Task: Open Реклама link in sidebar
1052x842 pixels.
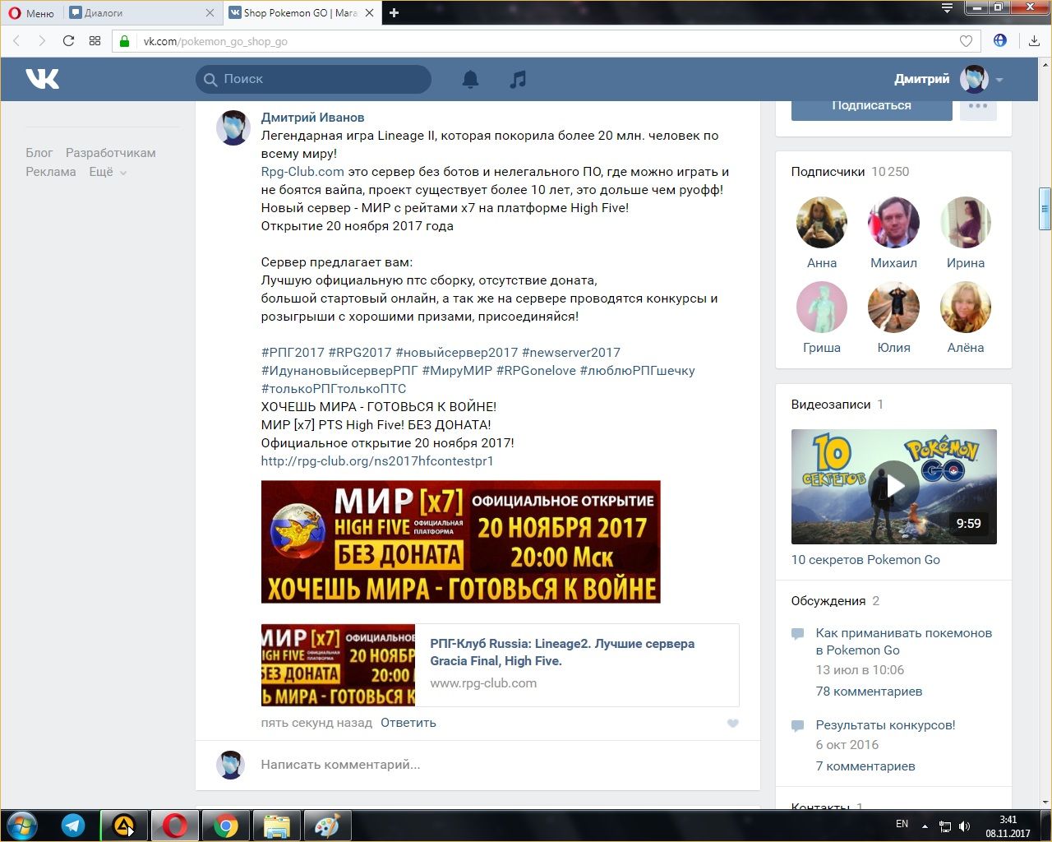Action: 51,172
